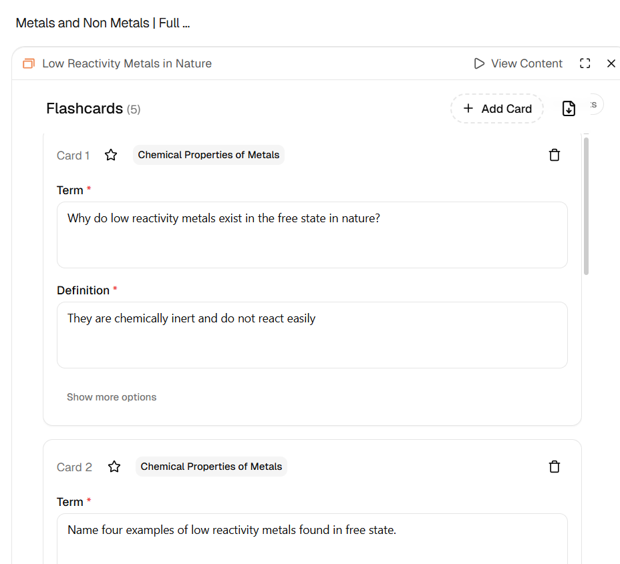The width and height of the screenshot is (620, 564).
Task: Star Card 1 as favorite
Action: 111,155
